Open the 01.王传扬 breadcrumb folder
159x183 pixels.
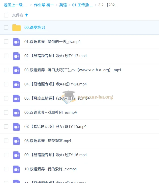(x=82, y=5)
